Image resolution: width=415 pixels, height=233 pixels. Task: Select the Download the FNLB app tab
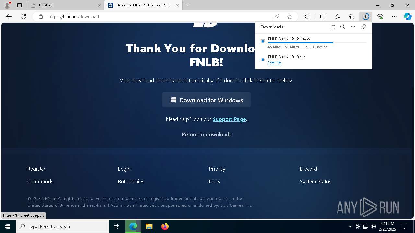(x=143, y=5)
